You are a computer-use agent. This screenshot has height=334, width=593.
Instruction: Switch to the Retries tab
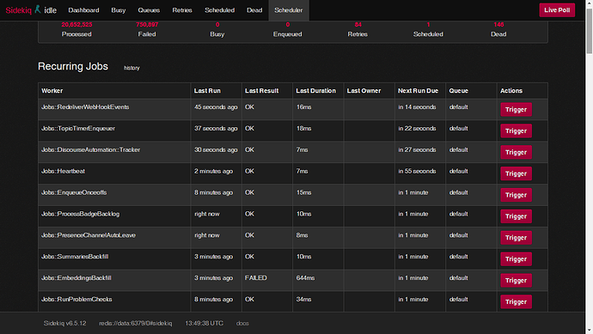click(x=182, y=10)
